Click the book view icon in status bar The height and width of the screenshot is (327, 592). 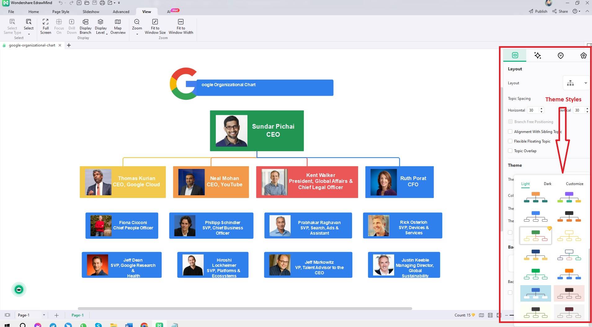click(481, 315)
